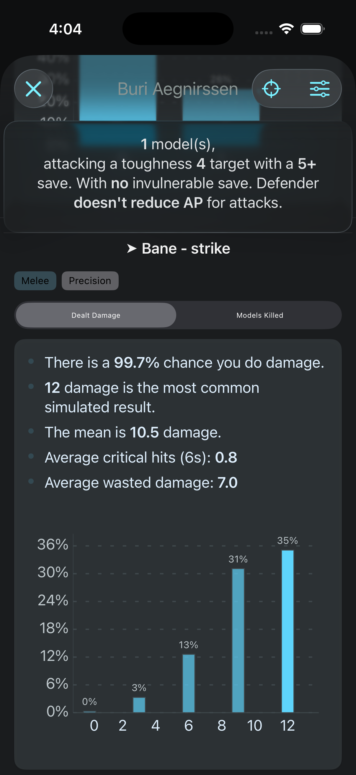Viewport: 356px width, 775px height.
Task: Tap the Average wasted damage line
Action: tap(141, 483)
